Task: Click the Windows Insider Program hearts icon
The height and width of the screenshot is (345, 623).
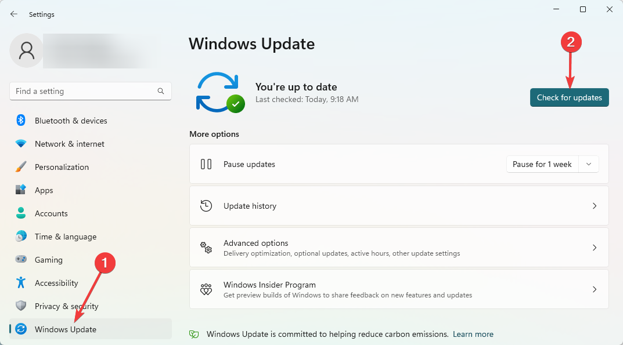Action: coord(206,289)
